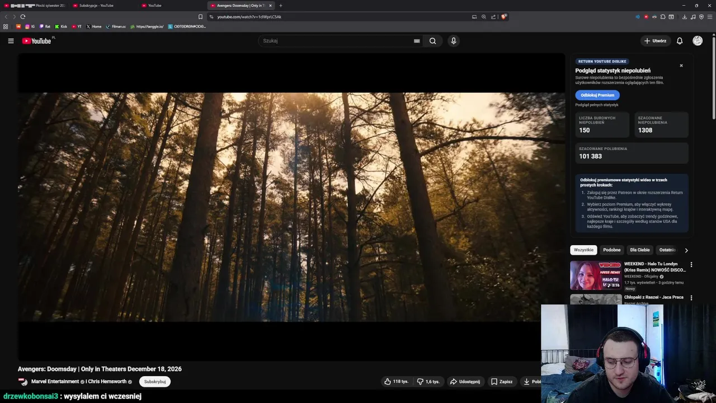Image resolution: width=716 pixels, height=403 pixels.
Task: Select the Wszystkie filter chip
Action: pos(583,250)
